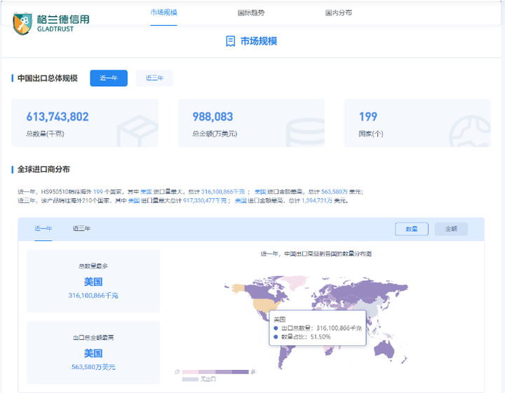Viewport: 505px width, 393px height.
Task: Open the 近一年 tab in map panel
Action: (43, 228)
